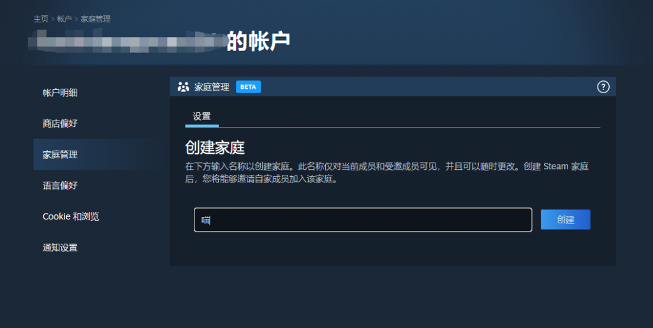
Task: Click the family group icon in panel header
Action: pos(183,87)
